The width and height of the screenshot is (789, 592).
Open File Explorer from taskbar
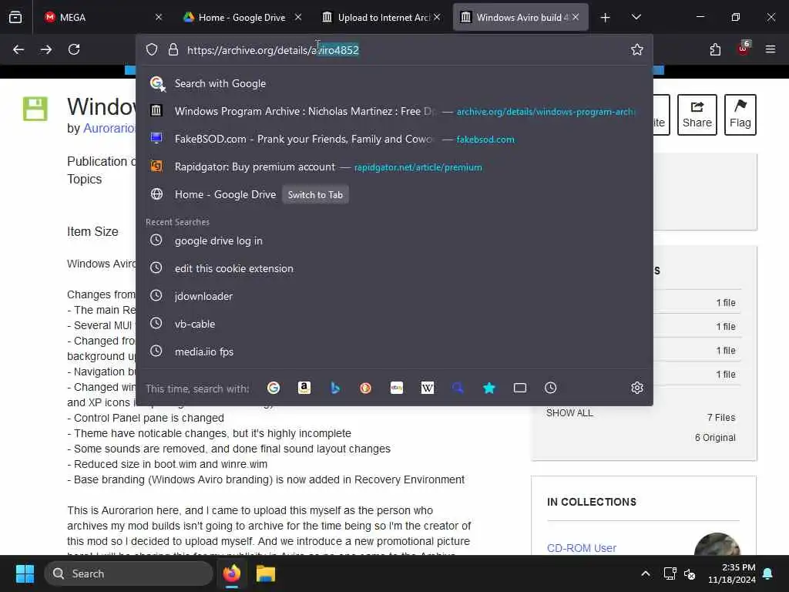[266, 573]
